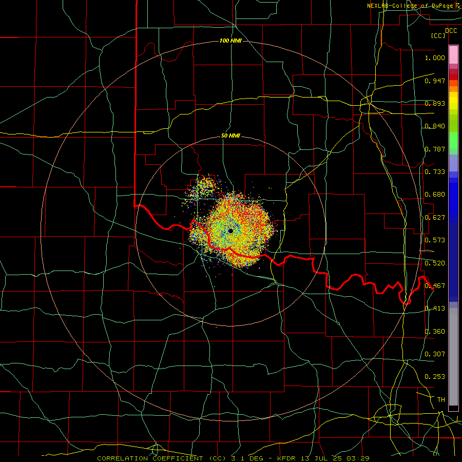
Task: Select the 0.573 legend value
Action: pos(435,240)
